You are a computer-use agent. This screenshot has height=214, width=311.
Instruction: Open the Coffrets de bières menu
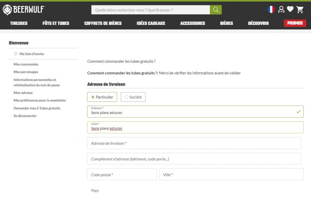coord(103,23)
